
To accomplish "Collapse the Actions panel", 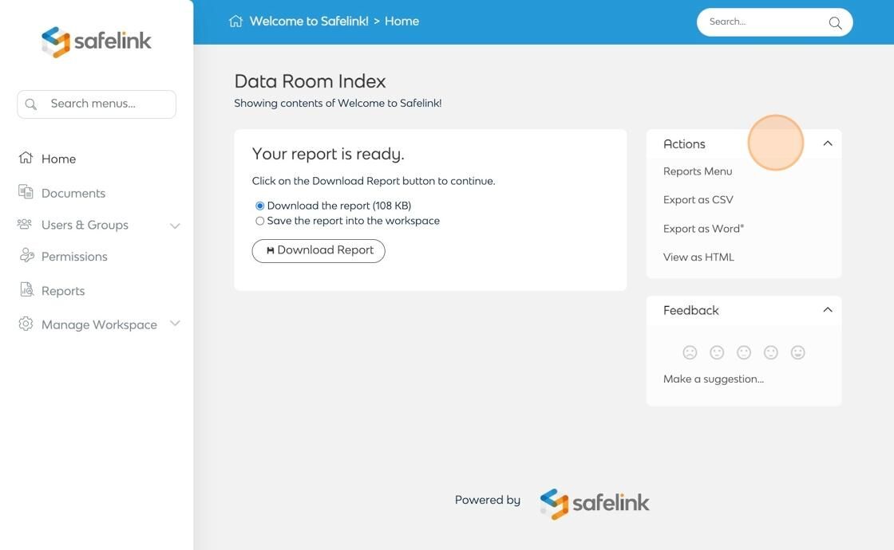I will click(828, 143).
